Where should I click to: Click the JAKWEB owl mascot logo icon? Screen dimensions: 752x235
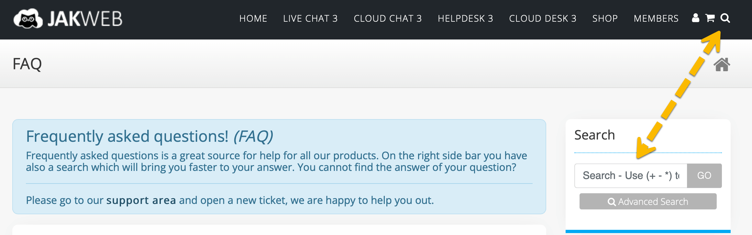tap(28, 19)
